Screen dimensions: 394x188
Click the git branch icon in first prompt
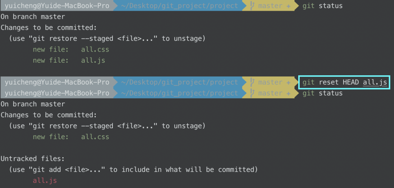pos(252,6)
